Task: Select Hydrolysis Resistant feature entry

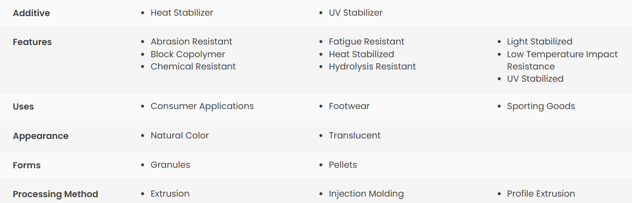Action: click(372, 67)
